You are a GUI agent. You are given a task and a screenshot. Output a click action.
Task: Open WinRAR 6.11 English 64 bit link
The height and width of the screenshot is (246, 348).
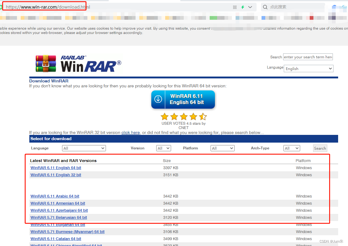point(56,168)
